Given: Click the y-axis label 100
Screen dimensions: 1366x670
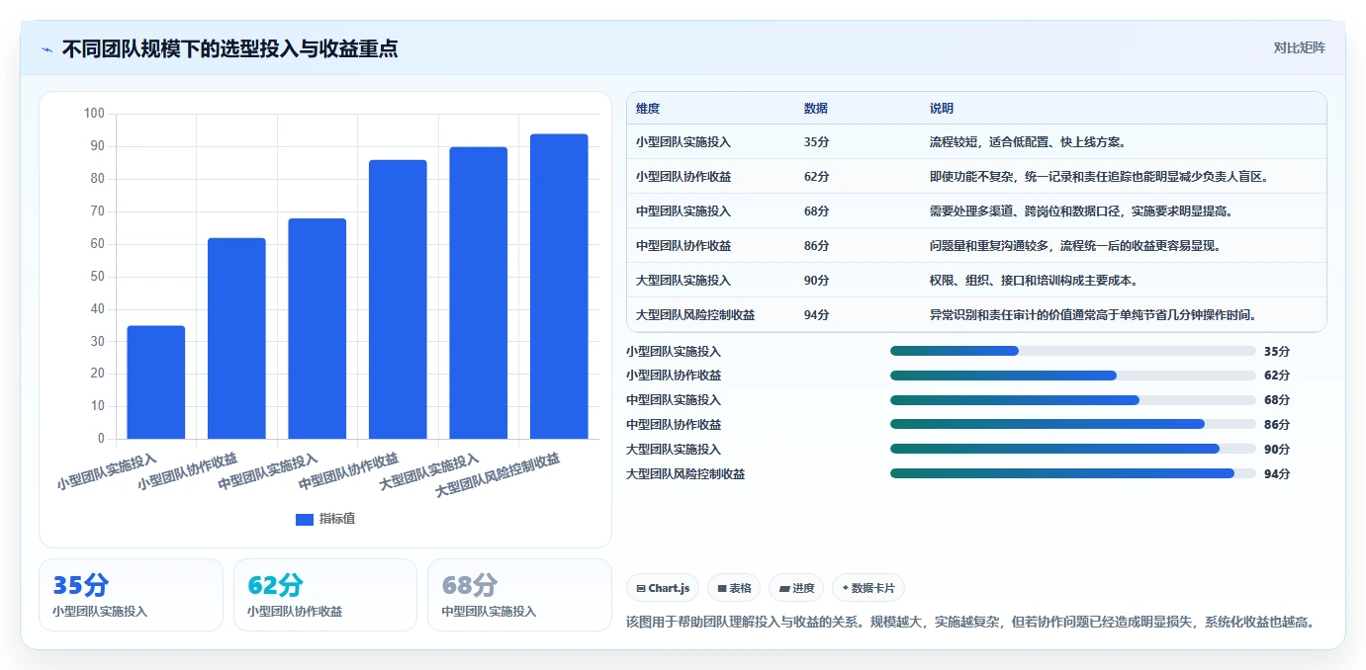Looking at the screenshot, I should coord(95,114).
